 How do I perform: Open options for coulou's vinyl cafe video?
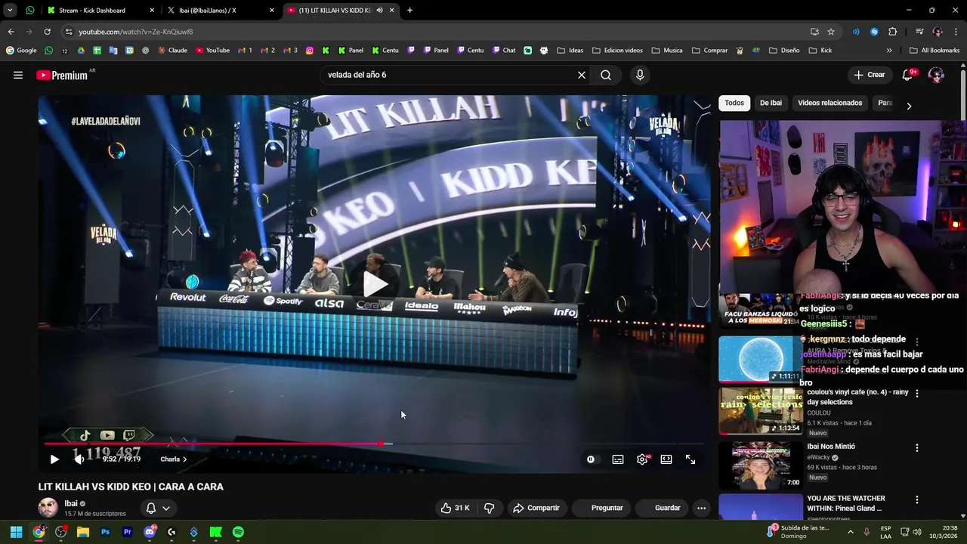coord(917,394)
